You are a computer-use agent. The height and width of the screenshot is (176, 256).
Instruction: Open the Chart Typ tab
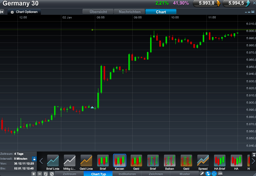[x=98, y=174]
